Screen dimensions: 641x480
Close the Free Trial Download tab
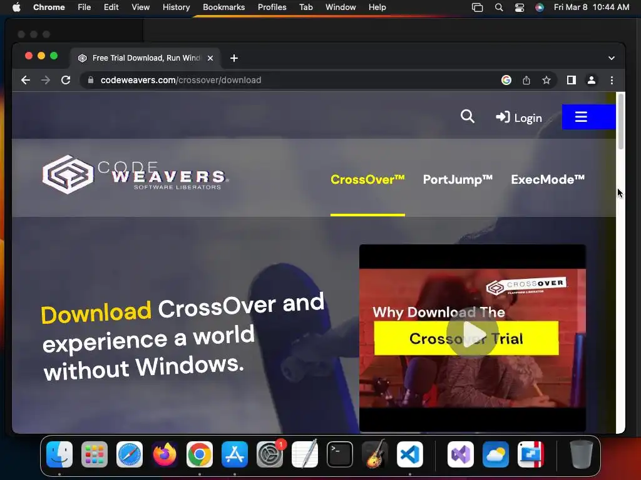point(210,58)
